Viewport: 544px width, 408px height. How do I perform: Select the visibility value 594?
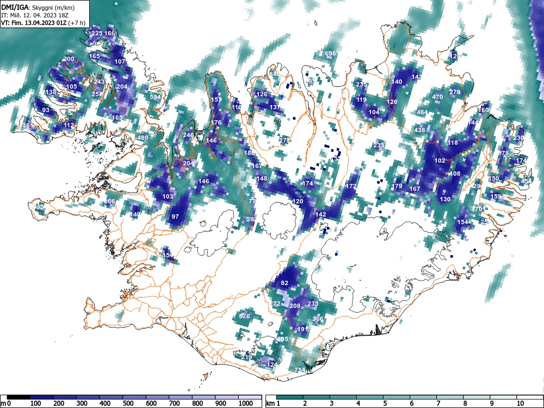tap(155, 97)
